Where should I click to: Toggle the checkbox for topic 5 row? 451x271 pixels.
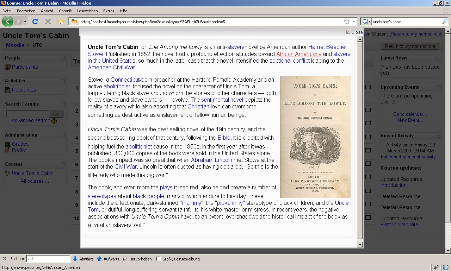click(368, 150)
